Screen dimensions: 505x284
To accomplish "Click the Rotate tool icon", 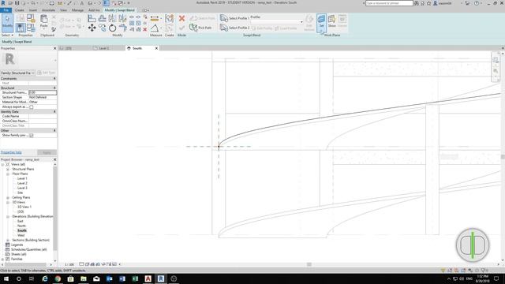I will pos(112,28).
